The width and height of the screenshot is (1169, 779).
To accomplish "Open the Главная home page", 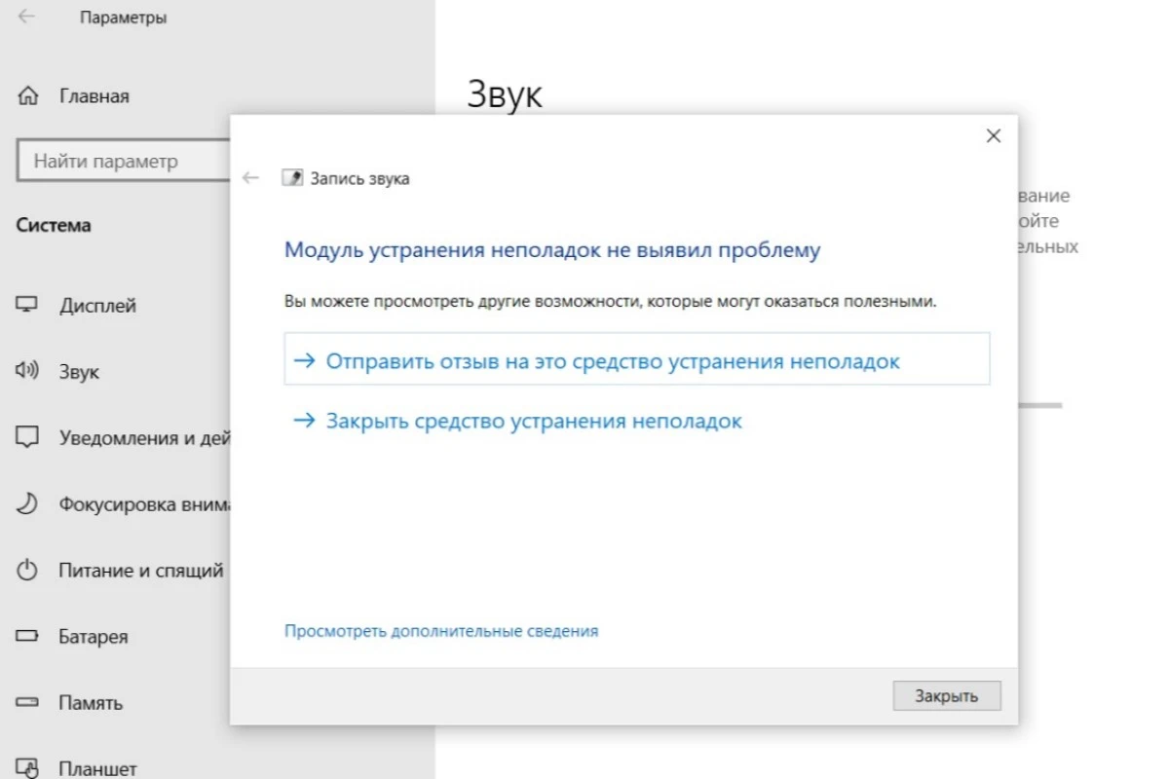I will (74, 96).
